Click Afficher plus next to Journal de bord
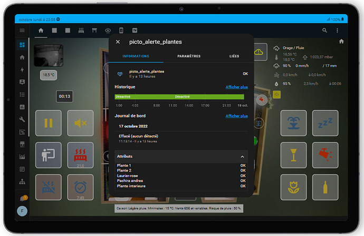Image resolution: width=364 pixels, height=236 pixels. coord(236,116)
